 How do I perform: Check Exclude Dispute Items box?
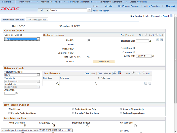(121, 113)
